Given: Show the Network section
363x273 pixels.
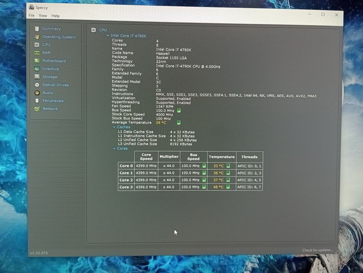Looking at the screenshot, I should [50, 109].
